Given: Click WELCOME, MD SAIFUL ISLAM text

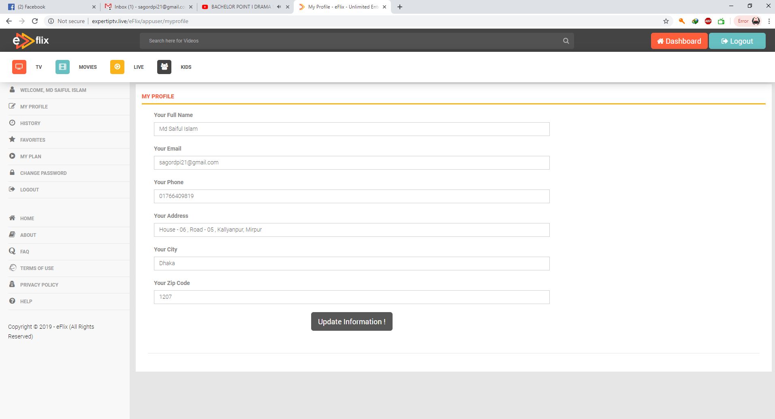Looking at the screenshot, I should click(x=53, y=90).
